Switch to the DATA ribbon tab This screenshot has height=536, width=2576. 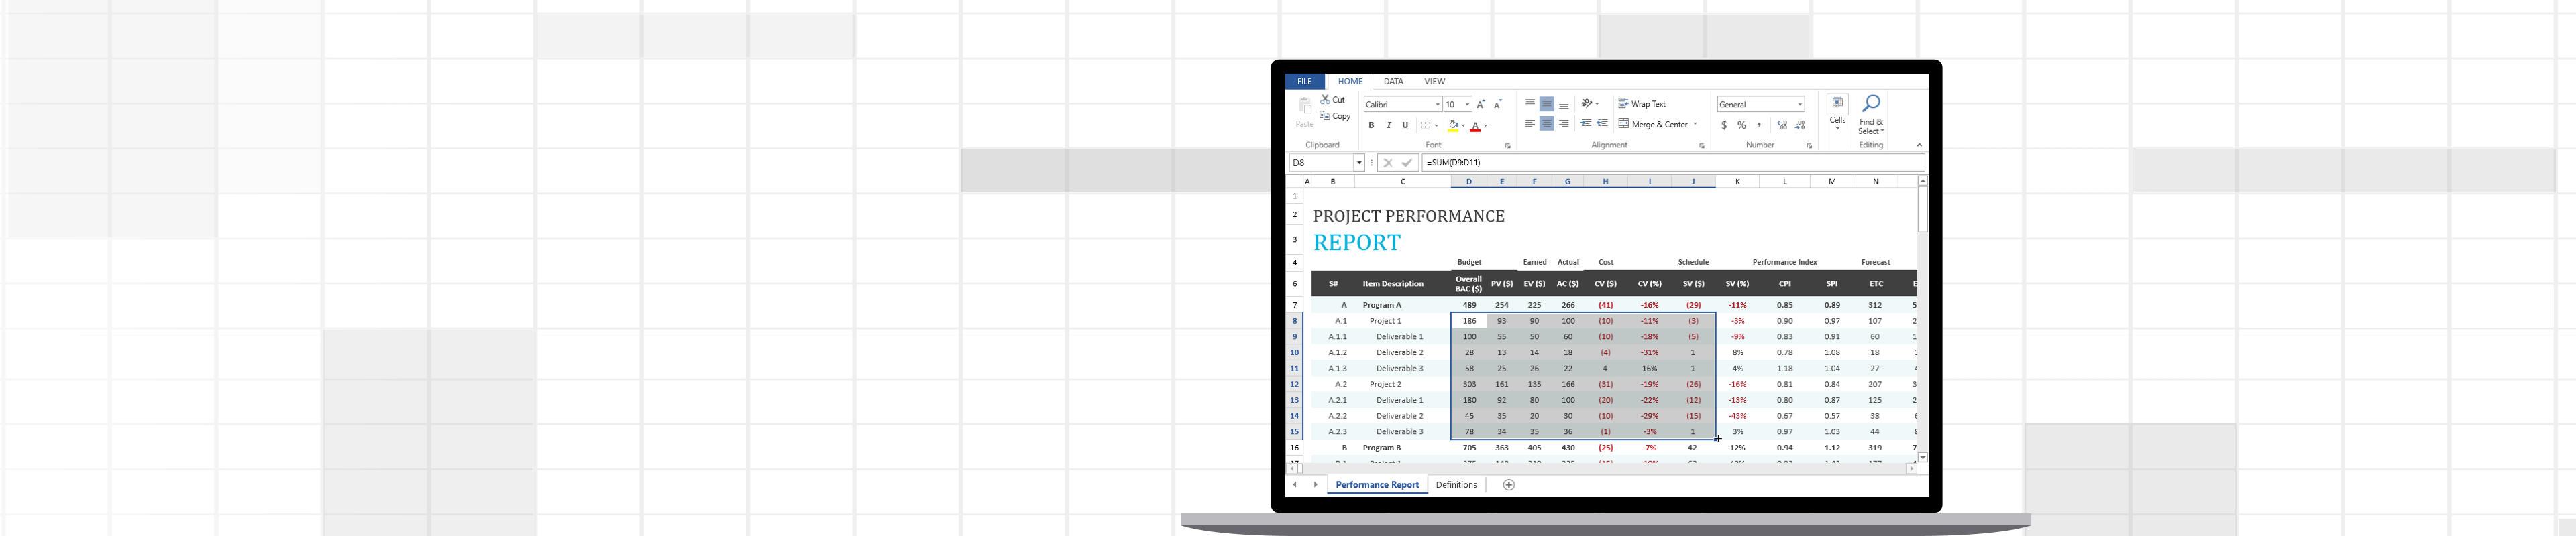(1393, 82)
